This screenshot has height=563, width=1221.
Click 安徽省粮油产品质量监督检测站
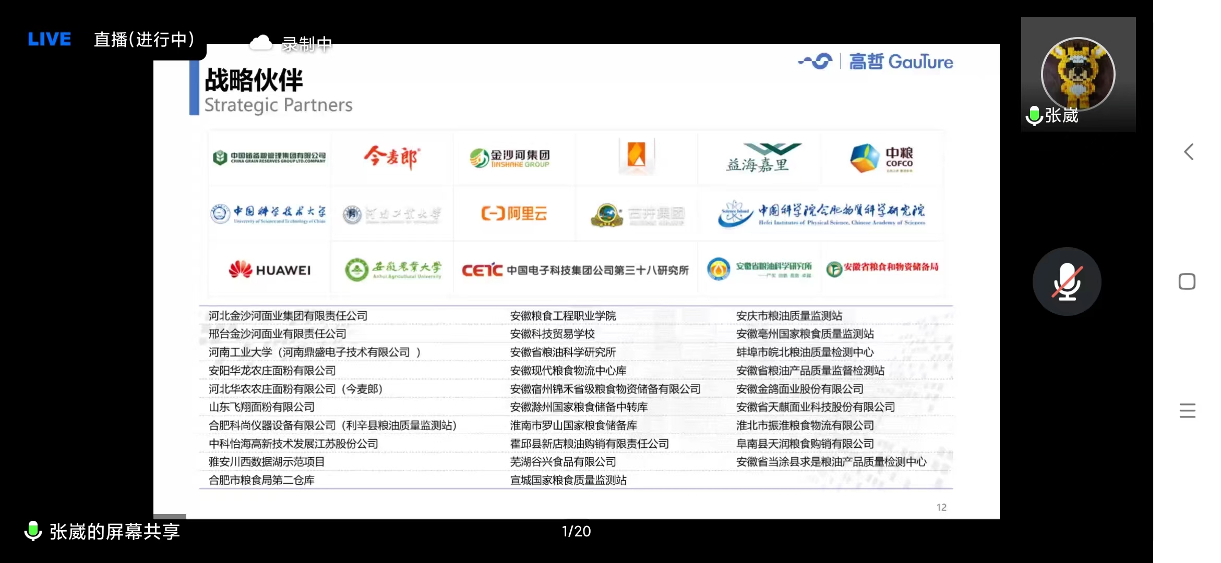(x=810, y=371)
